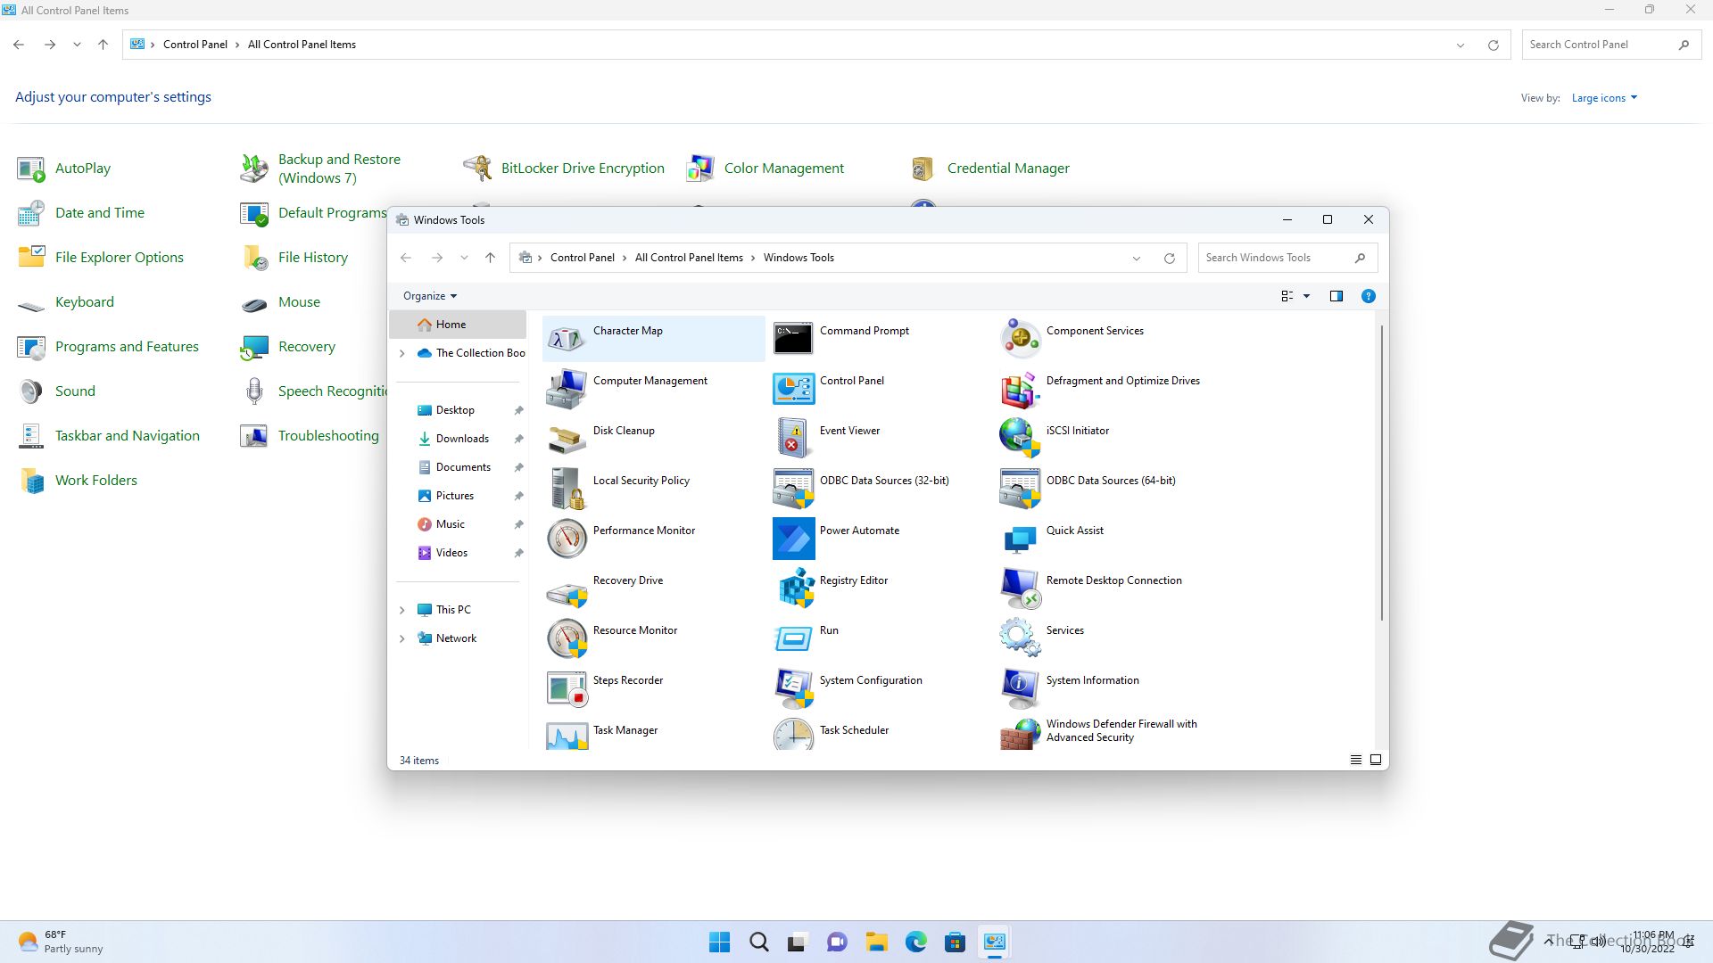Image resolution: width=1713 pixels, height=963 pixels.
Task: Open the Windows Start menu
Action: pyautogui.click(x=719, y=942)
